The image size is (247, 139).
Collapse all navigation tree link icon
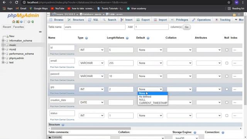(40, 32)
